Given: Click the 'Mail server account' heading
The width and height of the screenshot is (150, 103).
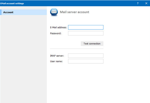Looking at the screenshot, I should pyautogui.click(x=74, y=12).
